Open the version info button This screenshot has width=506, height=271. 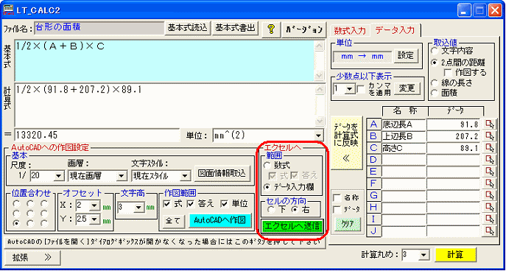pyautogui.click(x=304, y=29)
